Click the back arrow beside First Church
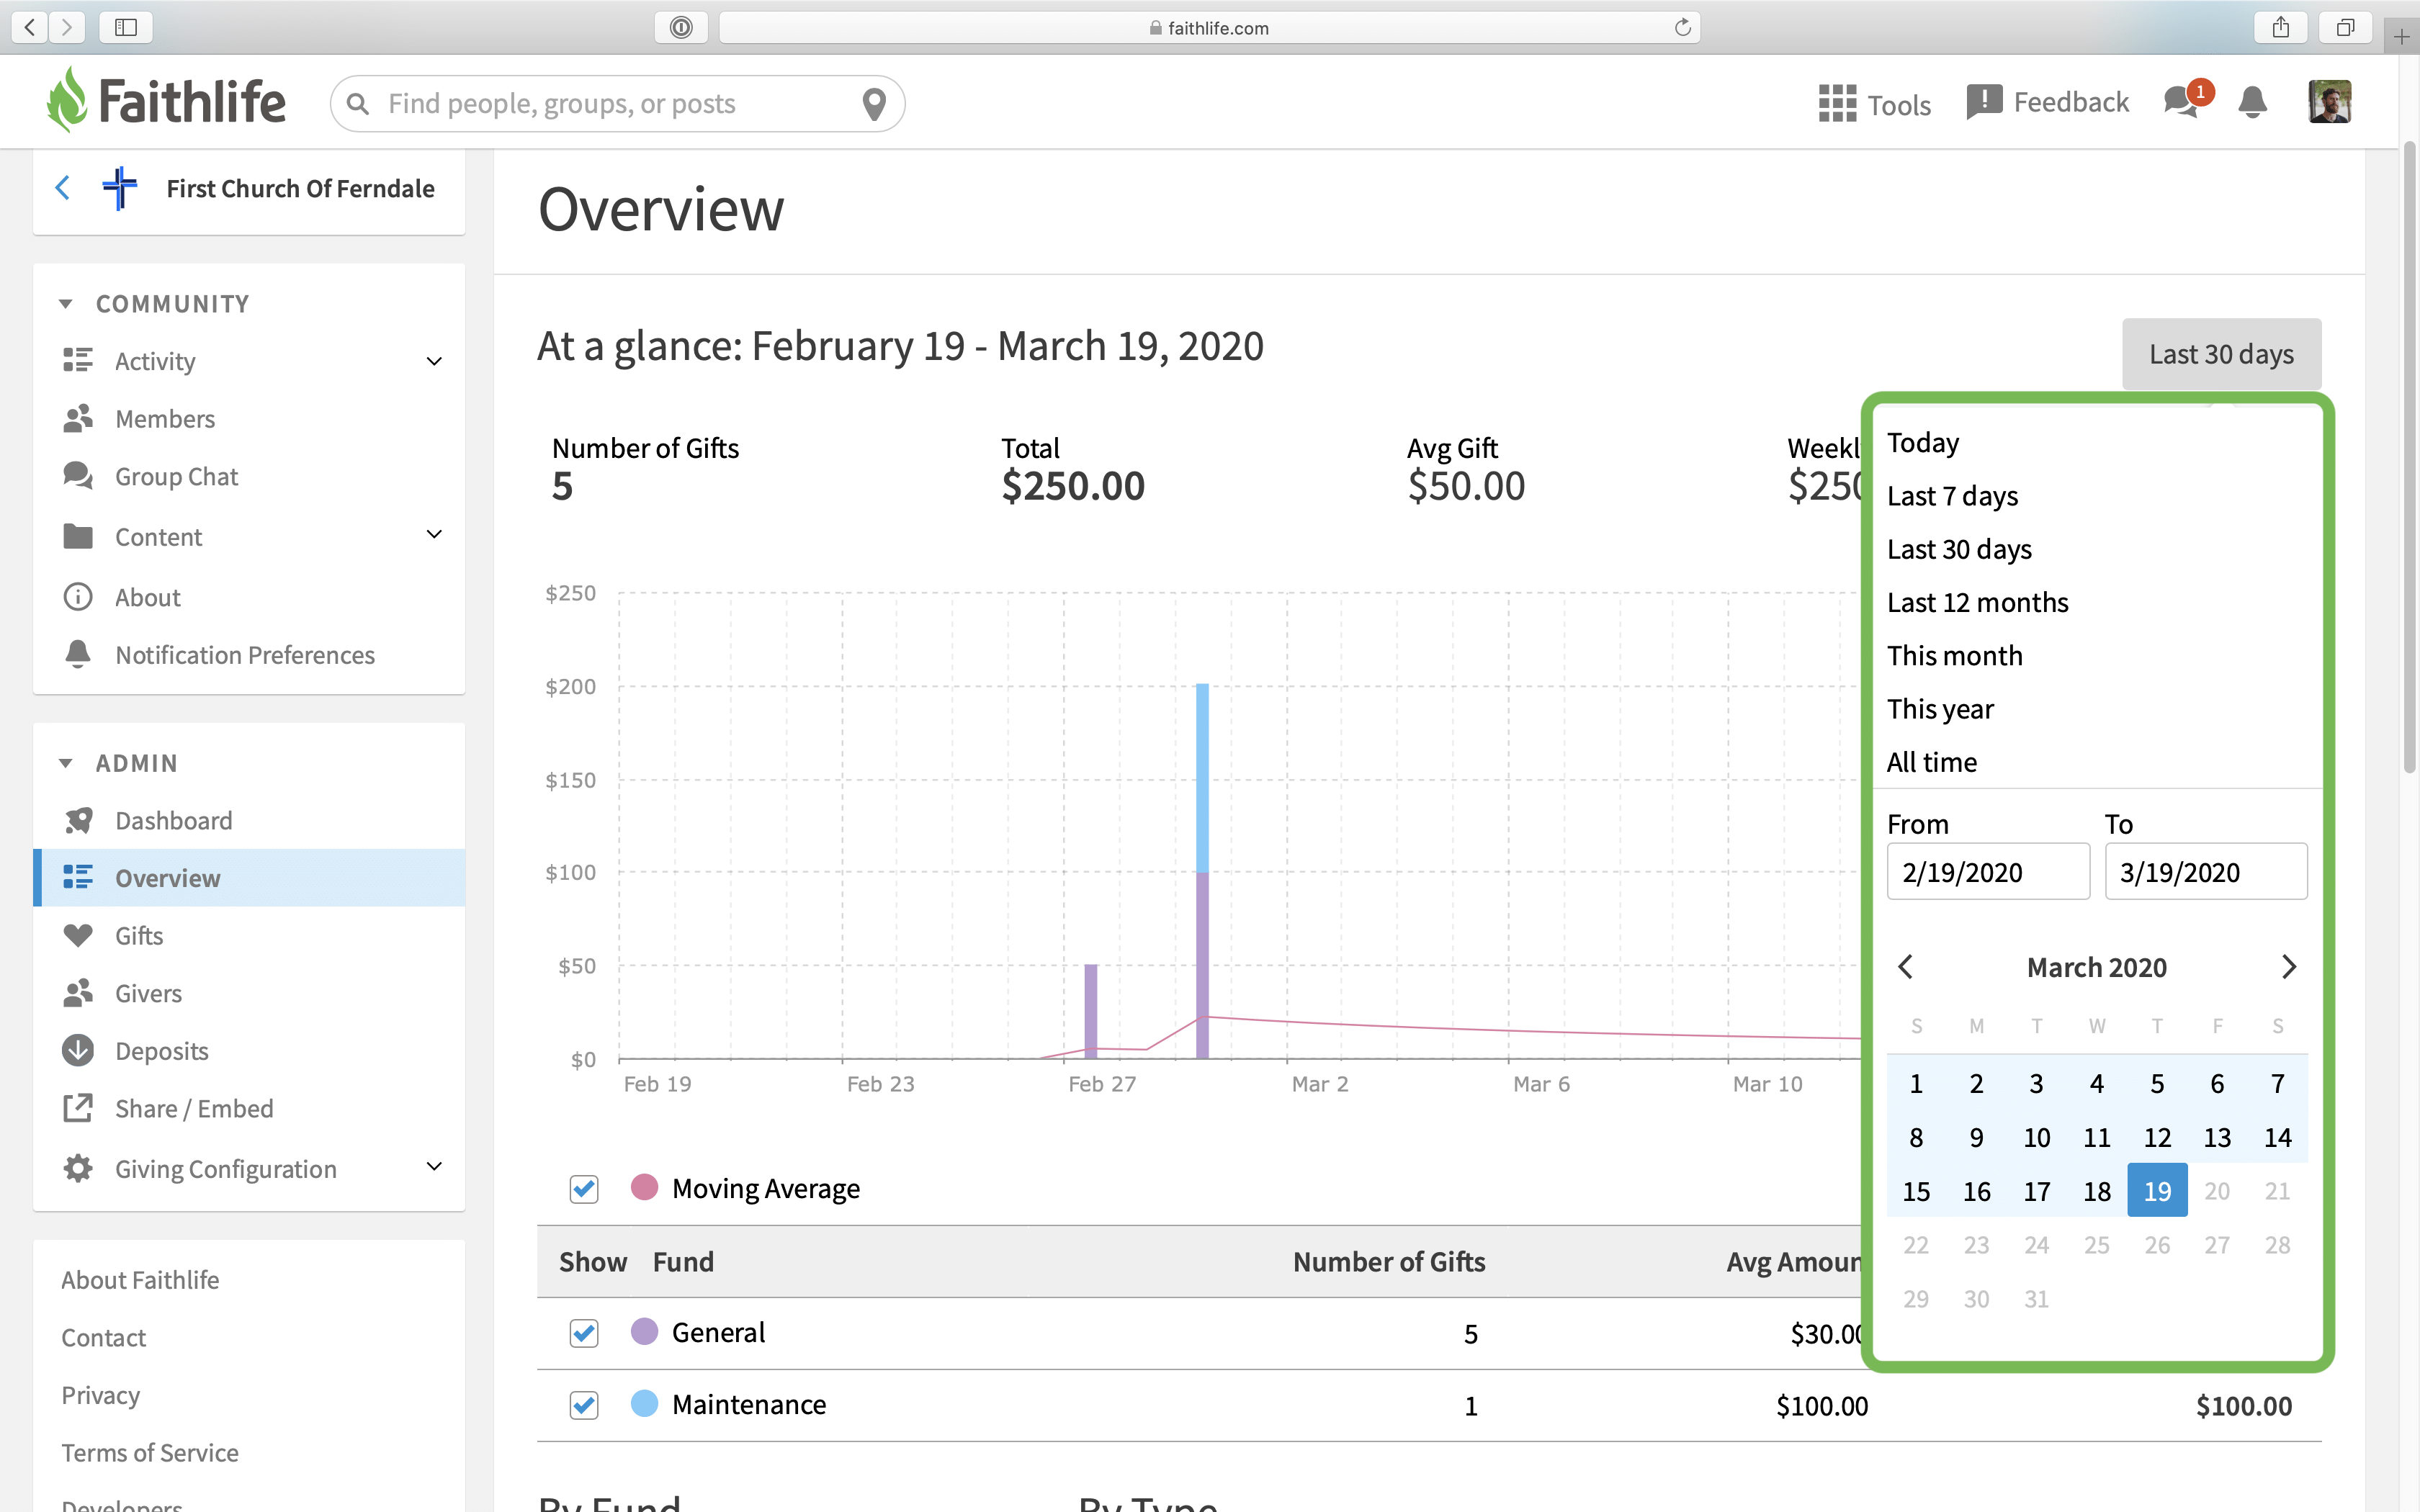 coord(63,188)
